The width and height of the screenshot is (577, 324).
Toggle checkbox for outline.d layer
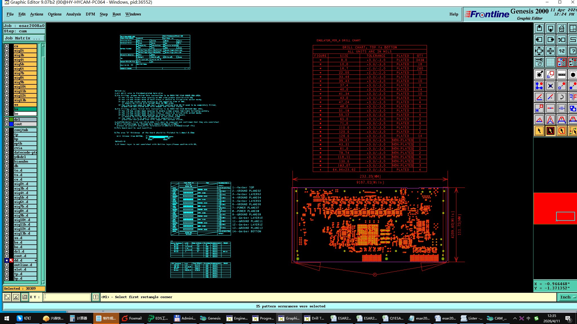tap(7, 265)
